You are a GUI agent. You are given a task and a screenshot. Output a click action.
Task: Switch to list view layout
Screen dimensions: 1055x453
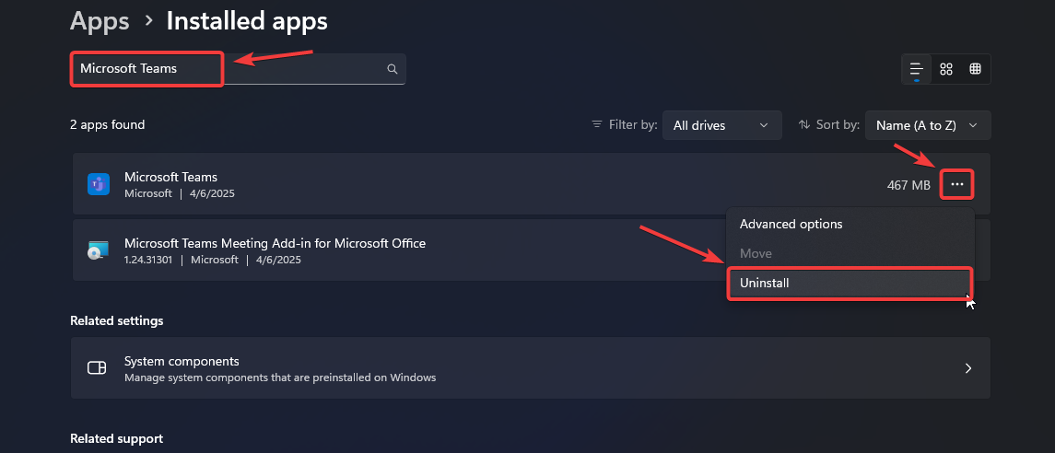coord(917,69)
